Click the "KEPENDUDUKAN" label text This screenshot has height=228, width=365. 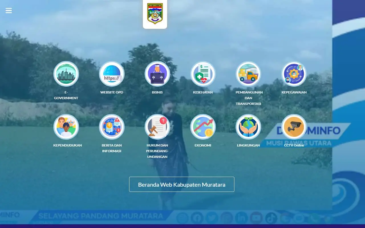click(x=68, y=145)
